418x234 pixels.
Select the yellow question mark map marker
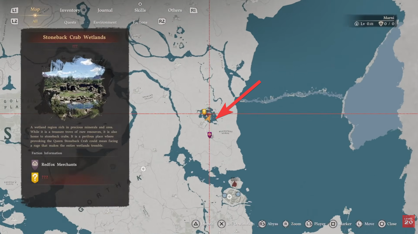pyautogui.click(x=204, y=112)
